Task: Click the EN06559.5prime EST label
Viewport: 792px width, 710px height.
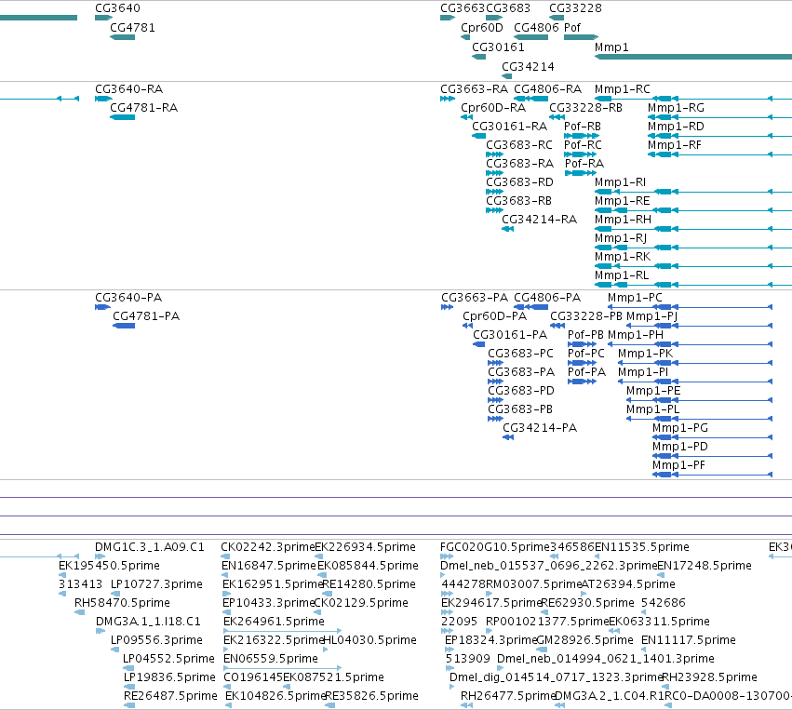Action: (271, 660)
